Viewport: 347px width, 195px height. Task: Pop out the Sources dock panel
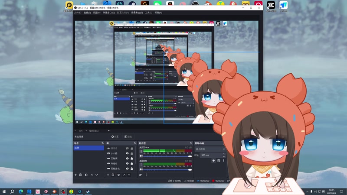tap(135, 143)
